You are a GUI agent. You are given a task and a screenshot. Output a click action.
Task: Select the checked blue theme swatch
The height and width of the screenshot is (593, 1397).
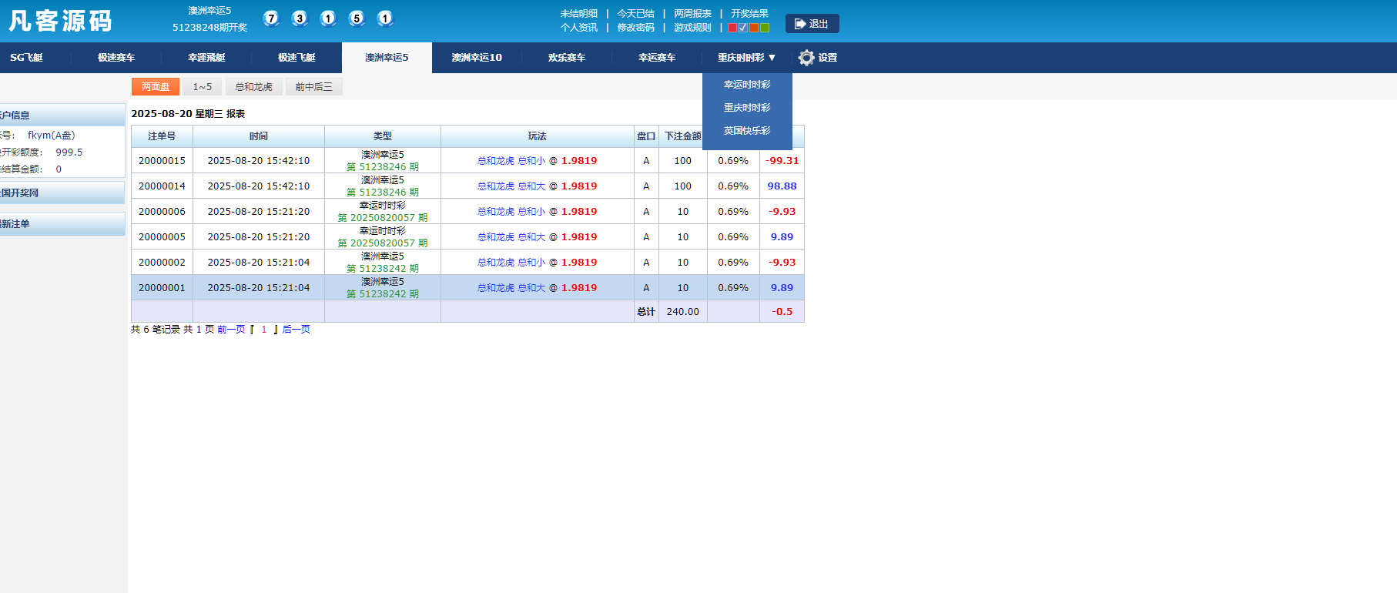(743, 28)
